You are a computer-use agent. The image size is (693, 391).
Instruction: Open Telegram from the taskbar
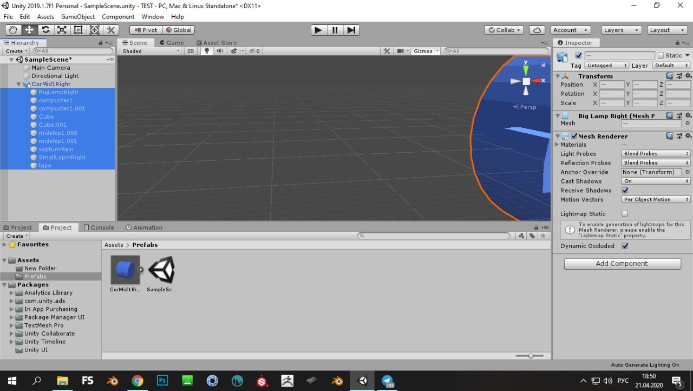click(x=387, y=381)
